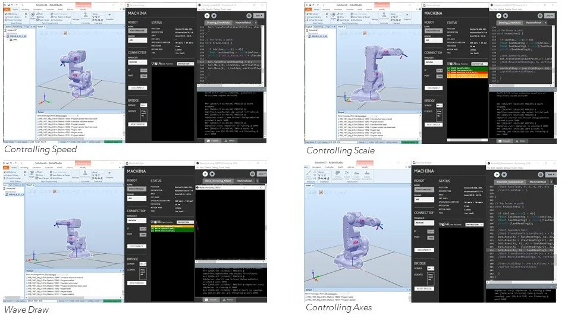Image resolution: width=571 pixels, height=321 pixels.
Task: Click the Graphics icon in Controlling Speed RobotStudio ribbon
Action: (109, 16)
